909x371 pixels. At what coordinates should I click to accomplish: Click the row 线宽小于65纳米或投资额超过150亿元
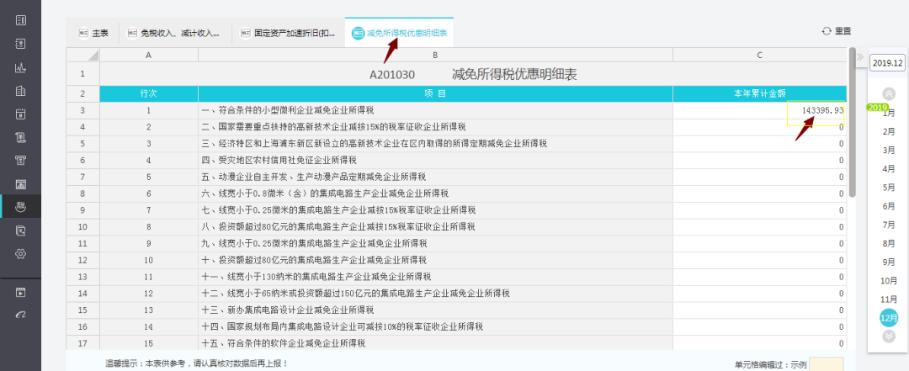[435, 294]
